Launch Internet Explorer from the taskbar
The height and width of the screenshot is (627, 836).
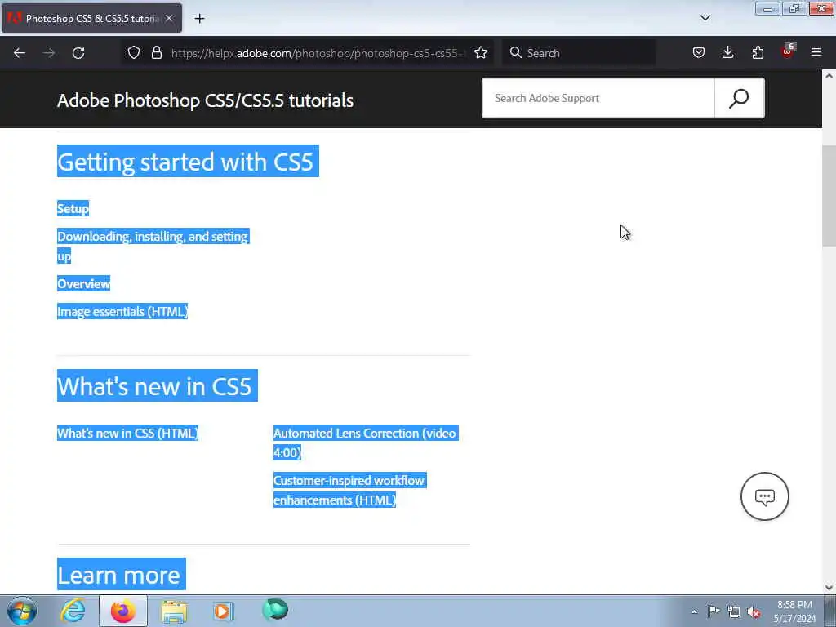73,611
